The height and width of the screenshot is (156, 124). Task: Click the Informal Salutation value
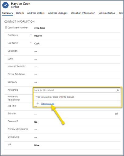coord(36,67)
